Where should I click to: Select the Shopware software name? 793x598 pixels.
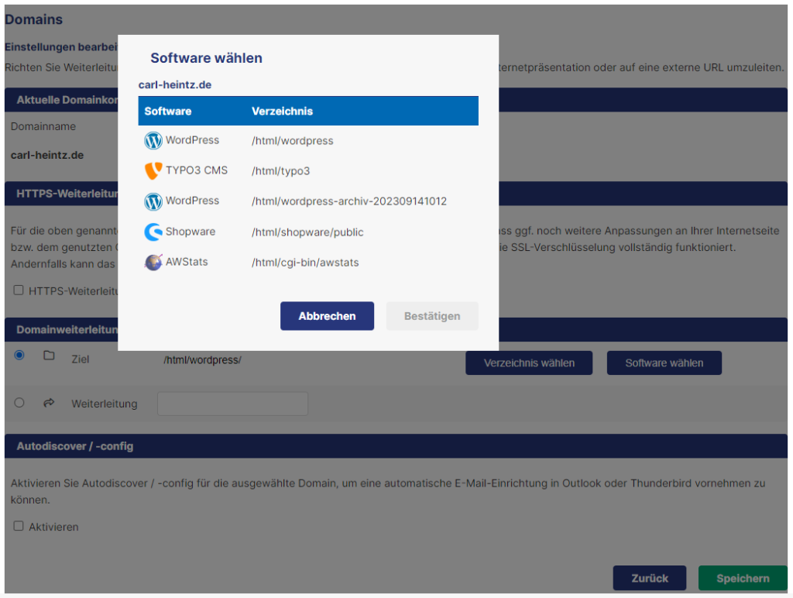click(x=191, y=232)
